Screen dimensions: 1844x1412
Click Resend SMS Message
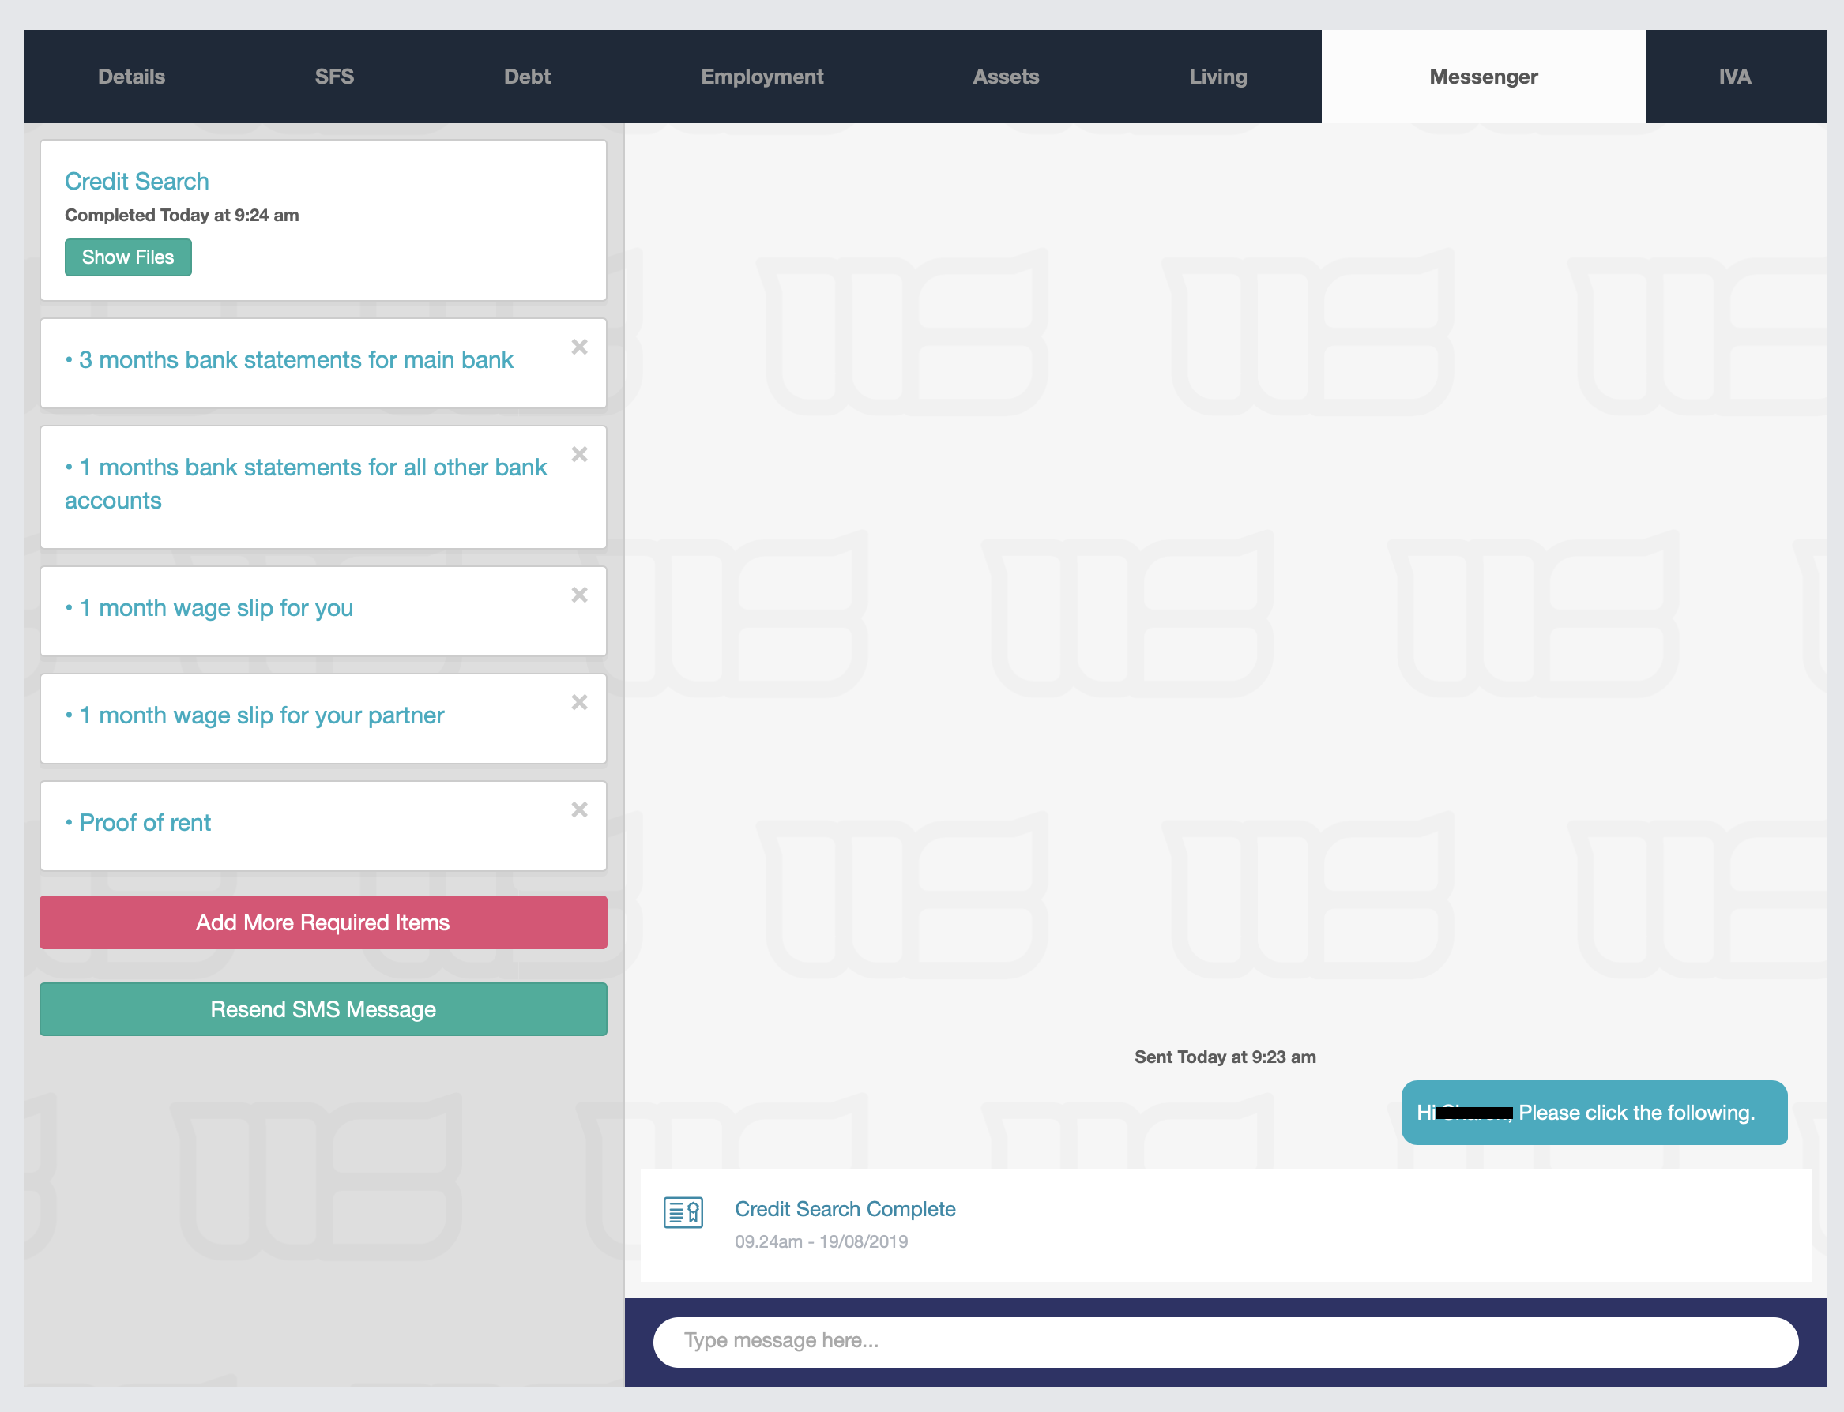point(323,1008)
